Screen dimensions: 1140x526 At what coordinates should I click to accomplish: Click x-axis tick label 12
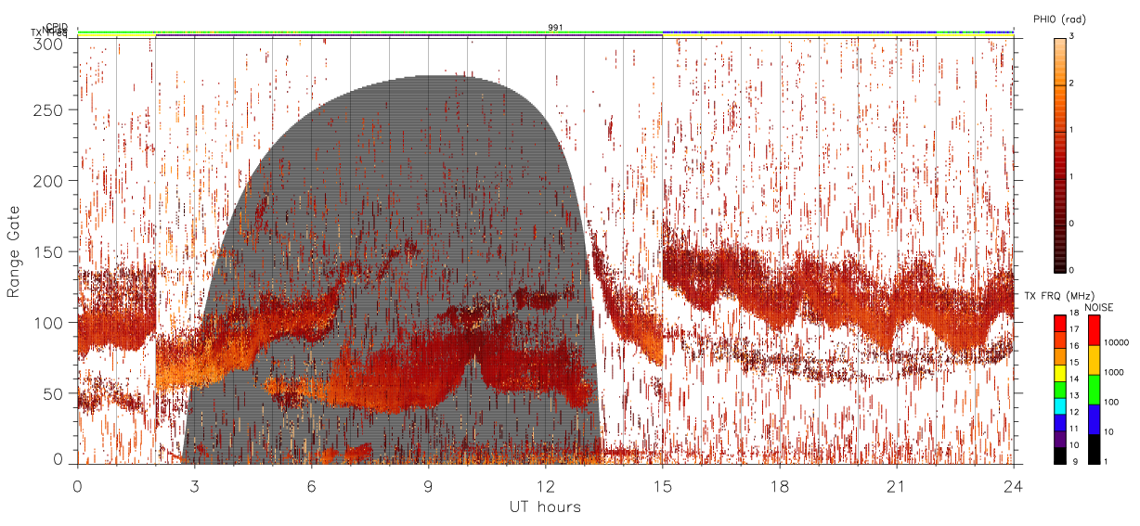click(545, 485)
